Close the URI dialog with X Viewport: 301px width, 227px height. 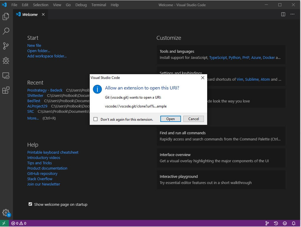(202, 78)
